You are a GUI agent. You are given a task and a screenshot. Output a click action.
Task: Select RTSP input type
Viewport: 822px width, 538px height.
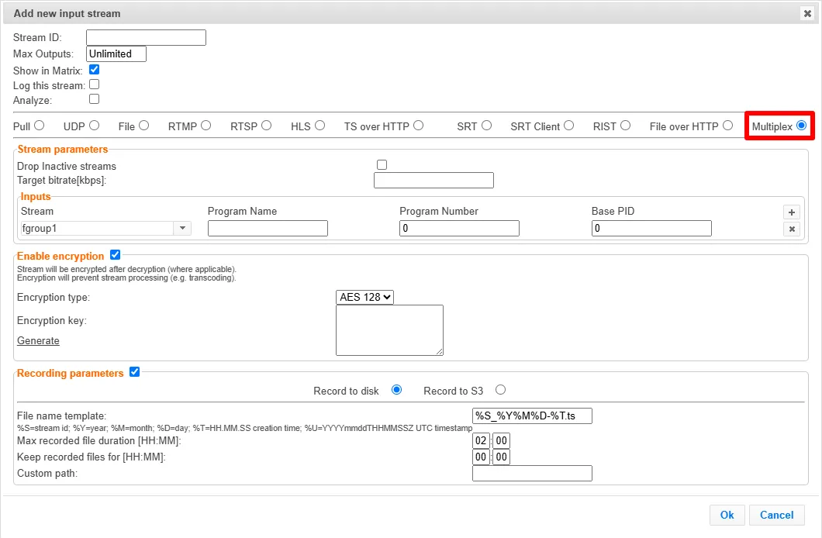pyautogui.click(x=267, y=126)
